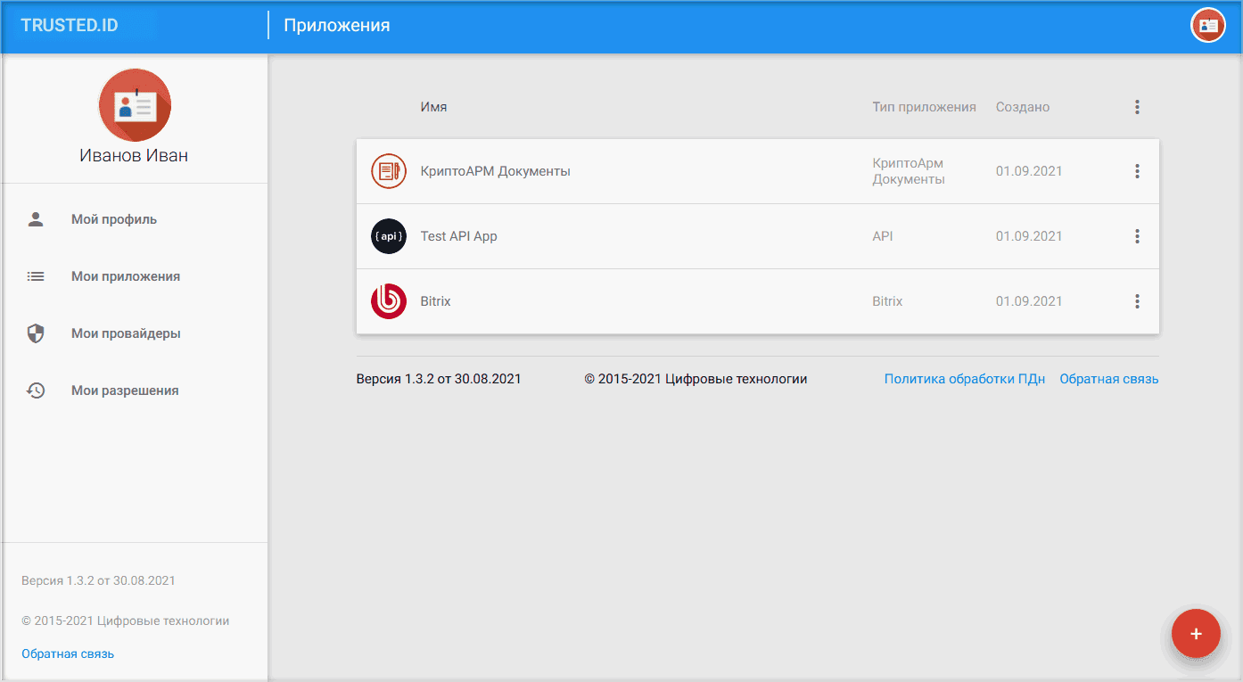This screenshot has width=1243, height=682.
Task: Click the list icon beside Мои приложения
Action: (x=36, y=276)
